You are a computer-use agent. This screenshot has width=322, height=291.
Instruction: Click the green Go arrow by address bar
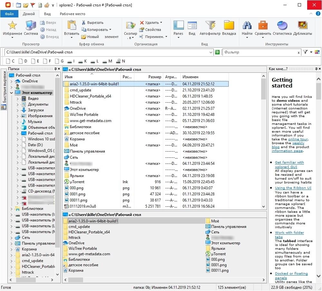tap(217, 52)
